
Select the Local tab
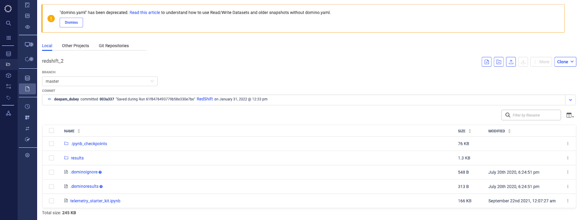click(47, 46)
